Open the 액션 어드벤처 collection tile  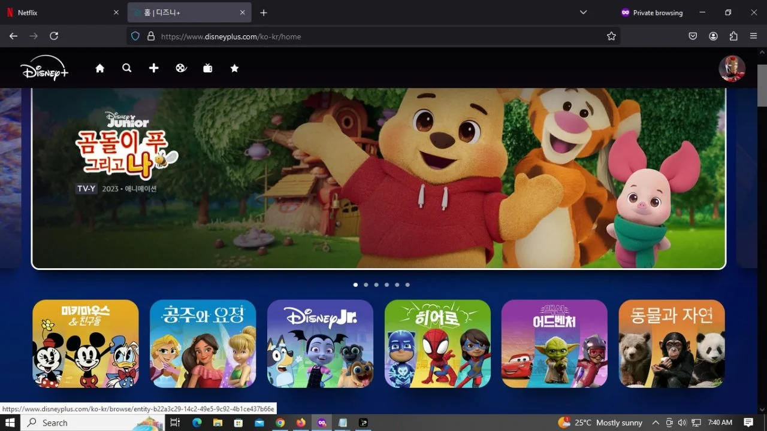coord(554,344)
